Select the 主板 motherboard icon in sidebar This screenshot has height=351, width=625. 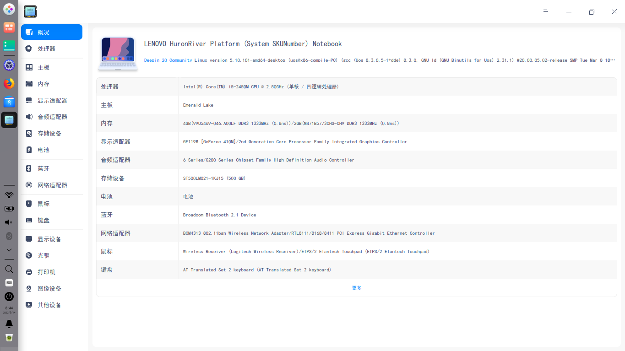click(x=29, y=67)
